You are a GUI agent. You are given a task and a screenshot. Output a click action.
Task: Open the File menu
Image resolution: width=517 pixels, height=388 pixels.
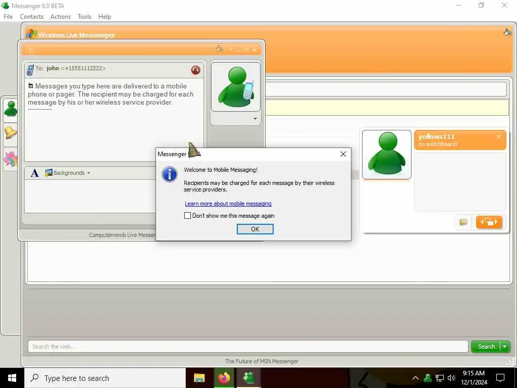click(8, 17)
